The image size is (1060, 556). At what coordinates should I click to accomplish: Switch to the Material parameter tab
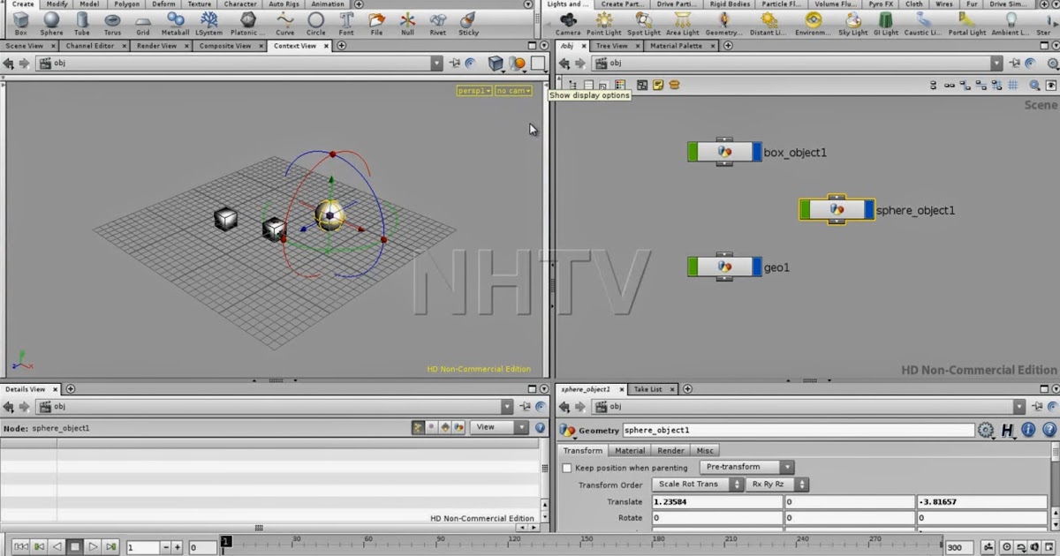pyautogui.click(x=630, y=450)
